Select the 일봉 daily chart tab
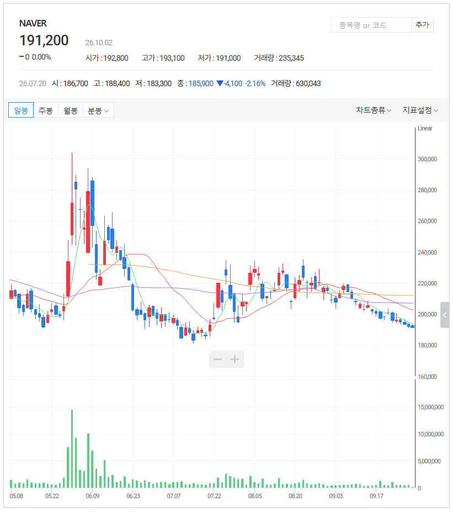This screenshot has width=453, height=513. (21, 110)
